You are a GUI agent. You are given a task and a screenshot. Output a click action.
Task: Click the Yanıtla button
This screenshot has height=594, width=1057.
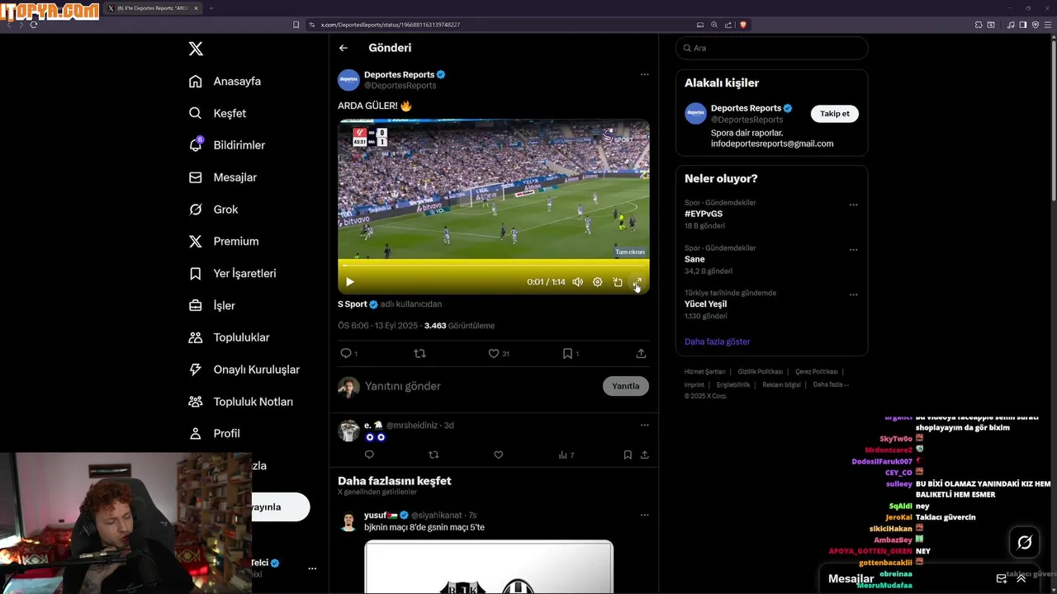(x=626, y=386)
